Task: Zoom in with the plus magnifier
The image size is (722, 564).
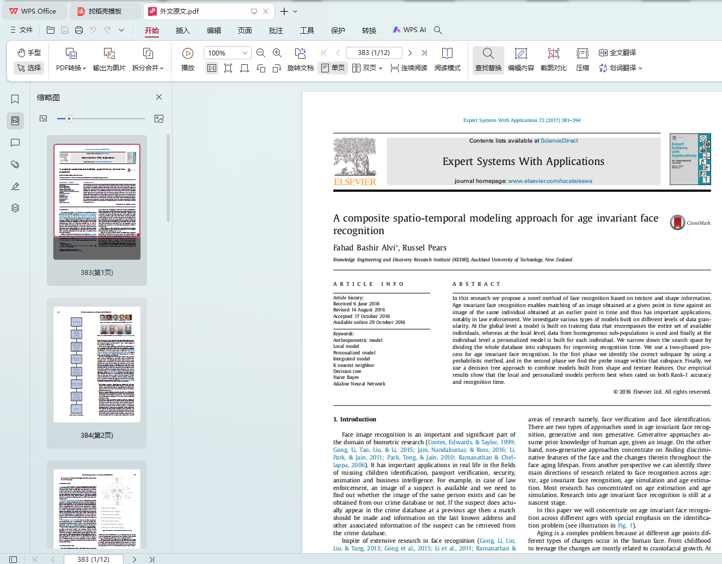Action: pyautogui.click(x=277, y=53)
